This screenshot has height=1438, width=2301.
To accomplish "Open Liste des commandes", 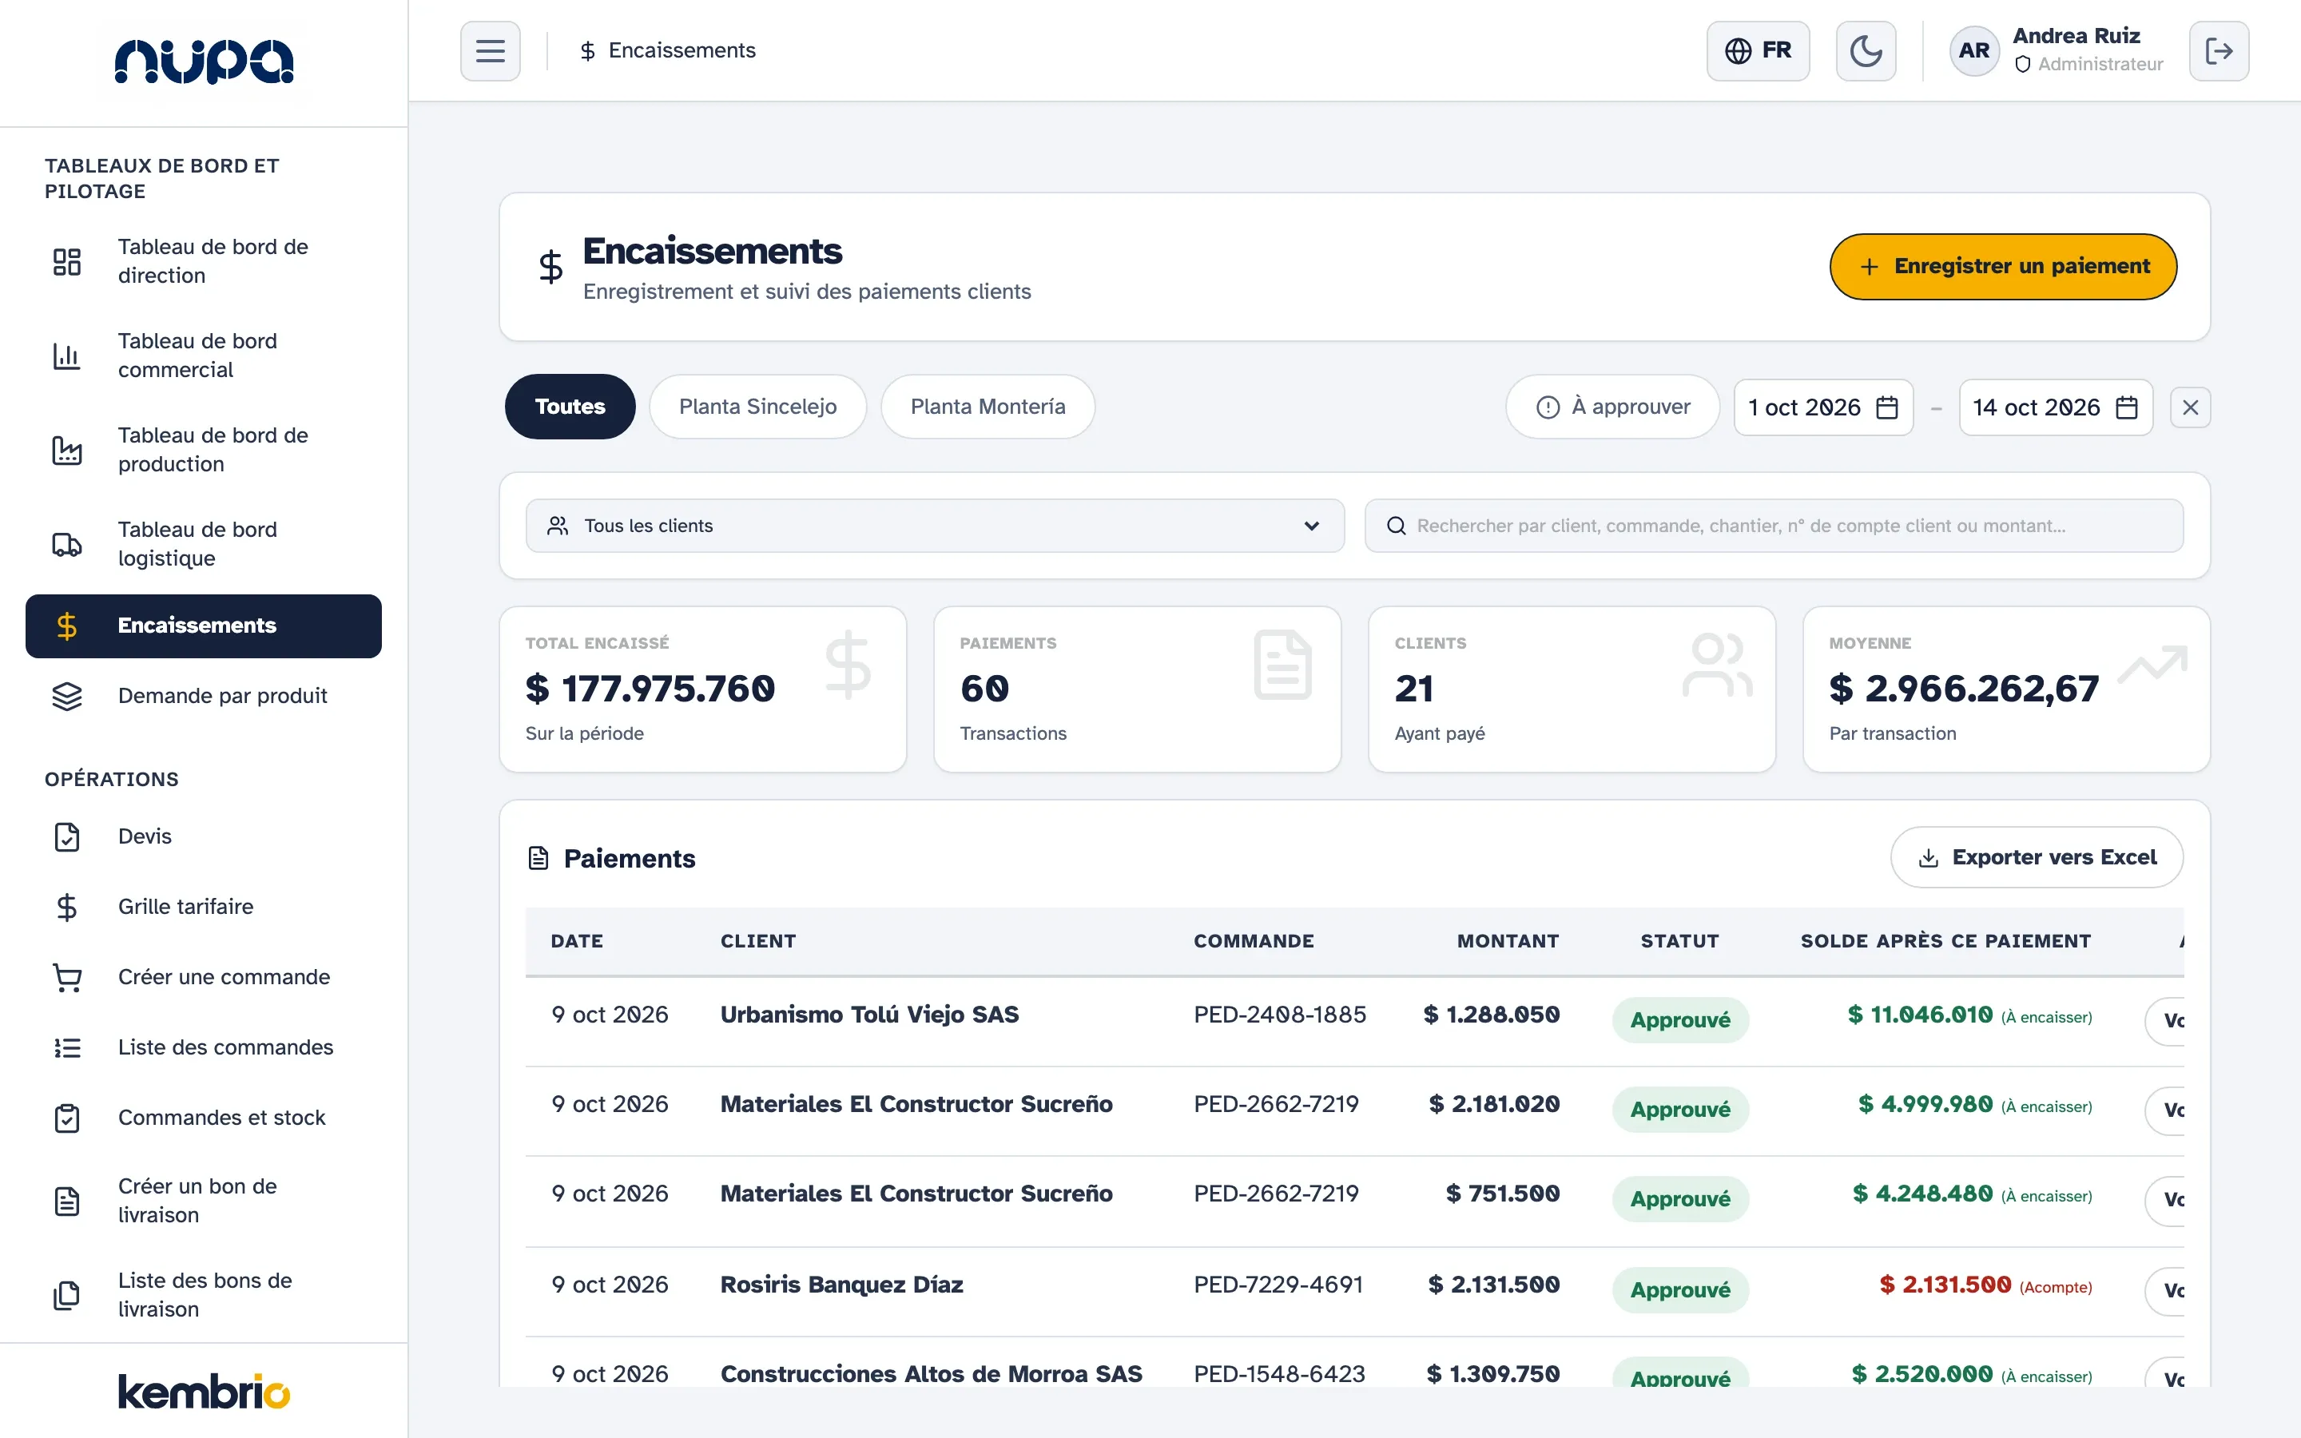I will pyautogui.click(x=204, y=1048).
